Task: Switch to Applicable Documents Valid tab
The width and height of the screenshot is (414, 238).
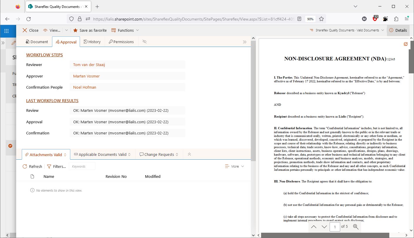Action: [x=102, y=154]
